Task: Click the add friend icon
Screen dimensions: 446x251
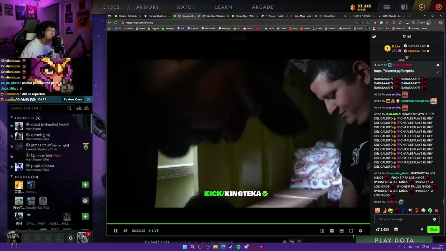Action: coord(79,108)
